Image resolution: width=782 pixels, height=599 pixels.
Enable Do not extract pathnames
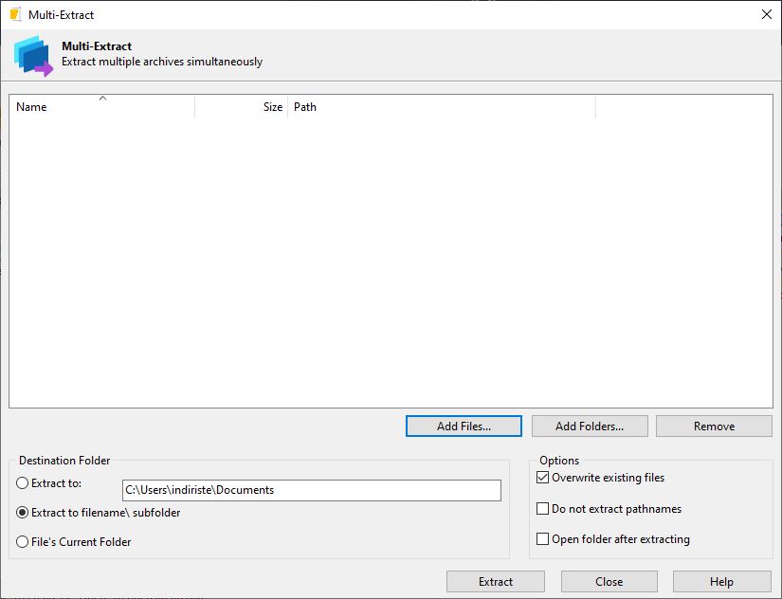[x=543, y=509]
